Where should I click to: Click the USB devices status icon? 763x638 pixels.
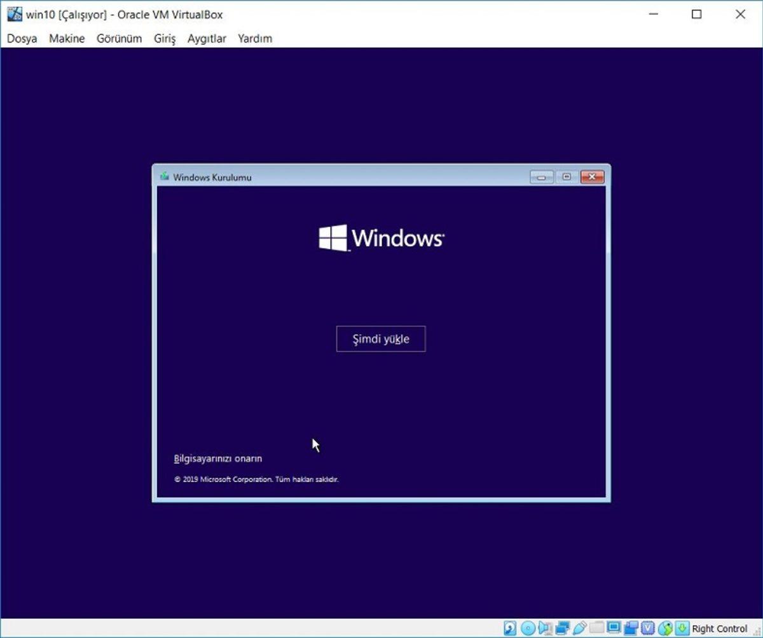pos(580,628)
